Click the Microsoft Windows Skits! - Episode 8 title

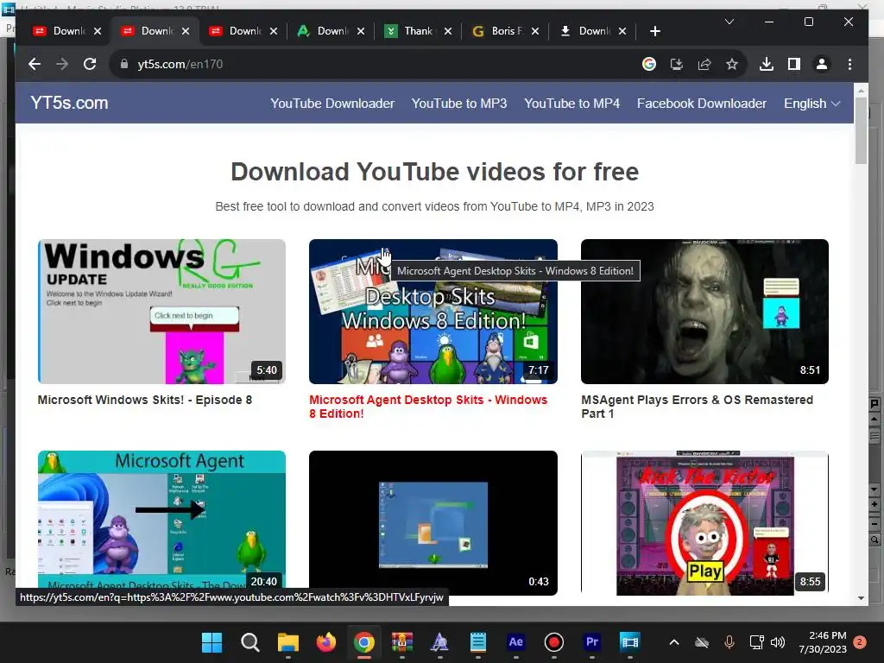tap(145, 400)
